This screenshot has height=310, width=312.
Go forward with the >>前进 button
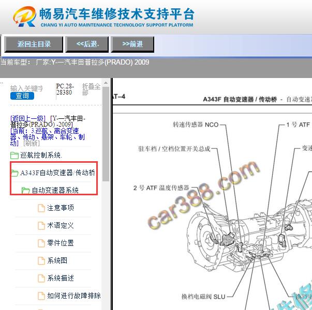click(132, 44)
